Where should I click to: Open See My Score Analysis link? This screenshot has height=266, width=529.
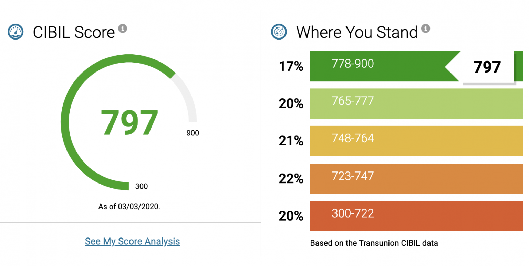[132, 241]
